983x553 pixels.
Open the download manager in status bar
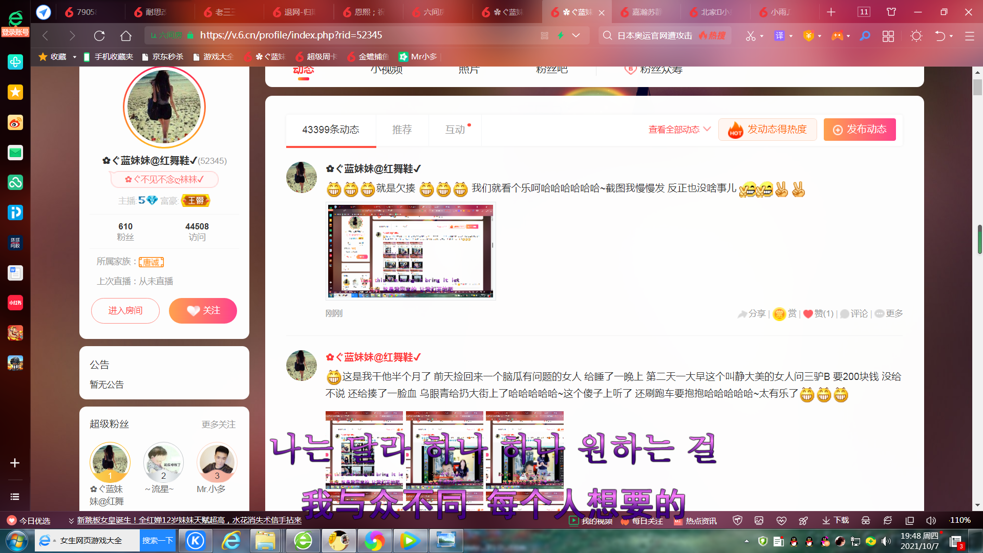coord(836,520)
